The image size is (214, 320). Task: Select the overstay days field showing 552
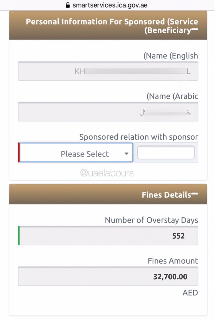[x=108, y=236]
